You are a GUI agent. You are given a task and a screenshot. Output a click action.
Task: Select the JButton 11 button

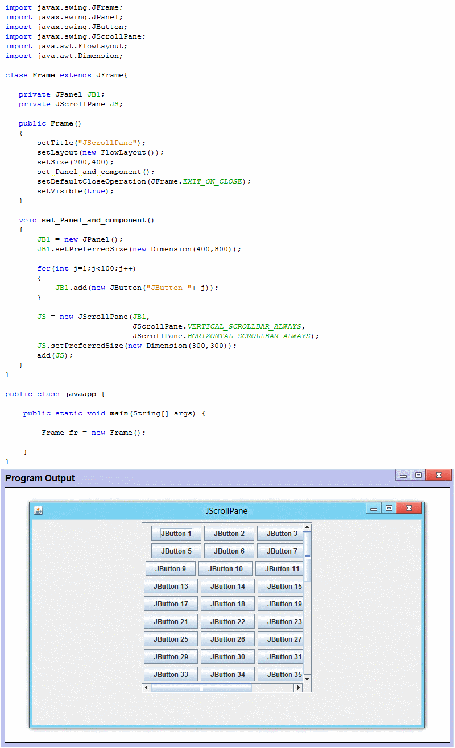tap(279, 569)
